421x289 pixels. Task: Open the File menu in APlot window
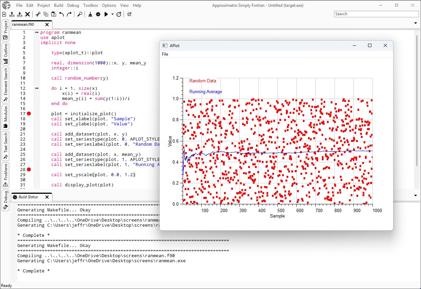click(x=165, y=54)
